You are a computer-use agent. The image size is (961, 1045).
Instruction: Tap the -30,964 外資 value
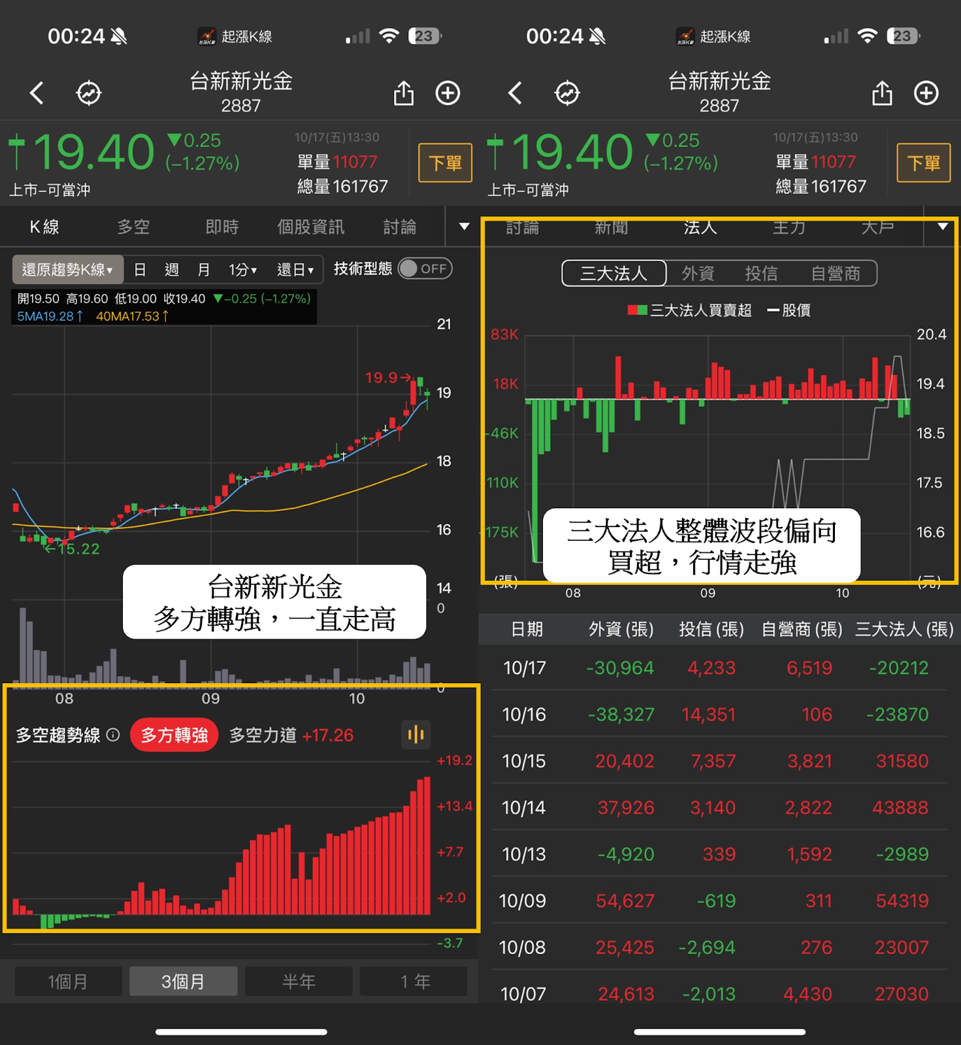coord(620,667)
